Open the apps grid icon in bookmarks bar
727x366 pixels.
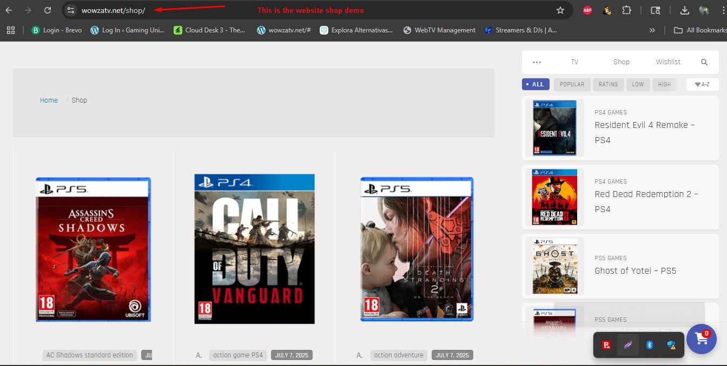10,30
